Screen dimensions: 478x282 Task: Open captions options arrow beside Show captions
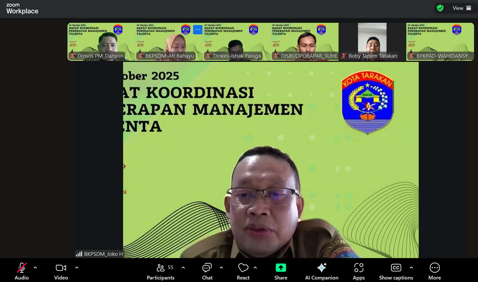[x=411, y=268]
